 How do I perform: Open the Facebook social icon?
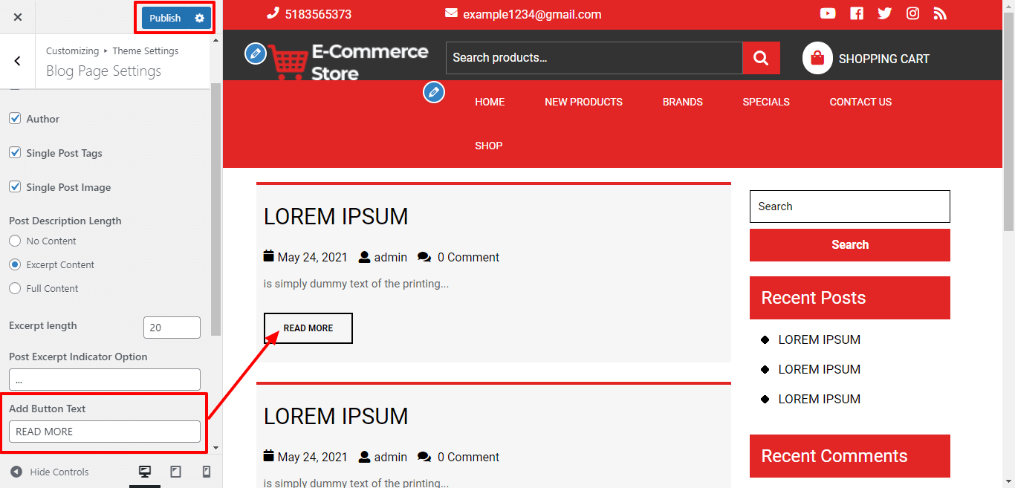point(857,13)
